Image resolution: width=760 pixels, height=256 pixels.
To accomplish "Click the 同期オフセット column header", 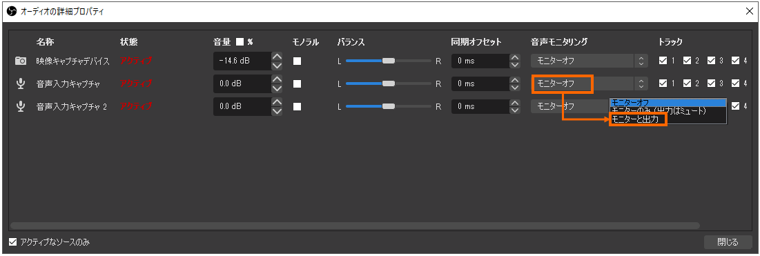I will point(476,41).
